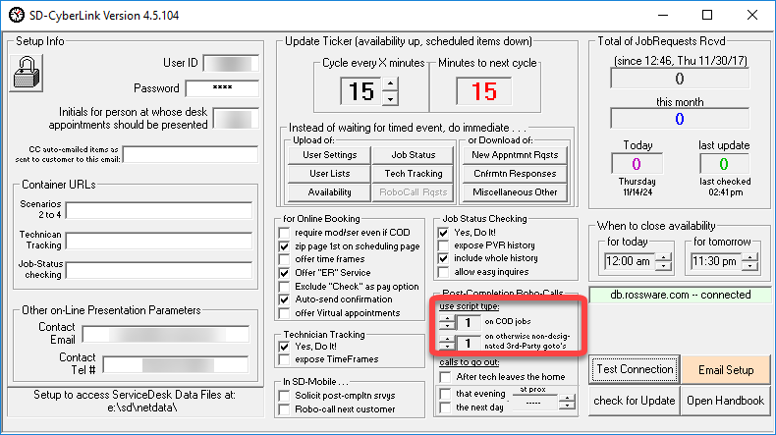Click the User Settings upload button
The width and height of the screenshot is (776, 435).
pyautogui.click(x=329, y=155)
